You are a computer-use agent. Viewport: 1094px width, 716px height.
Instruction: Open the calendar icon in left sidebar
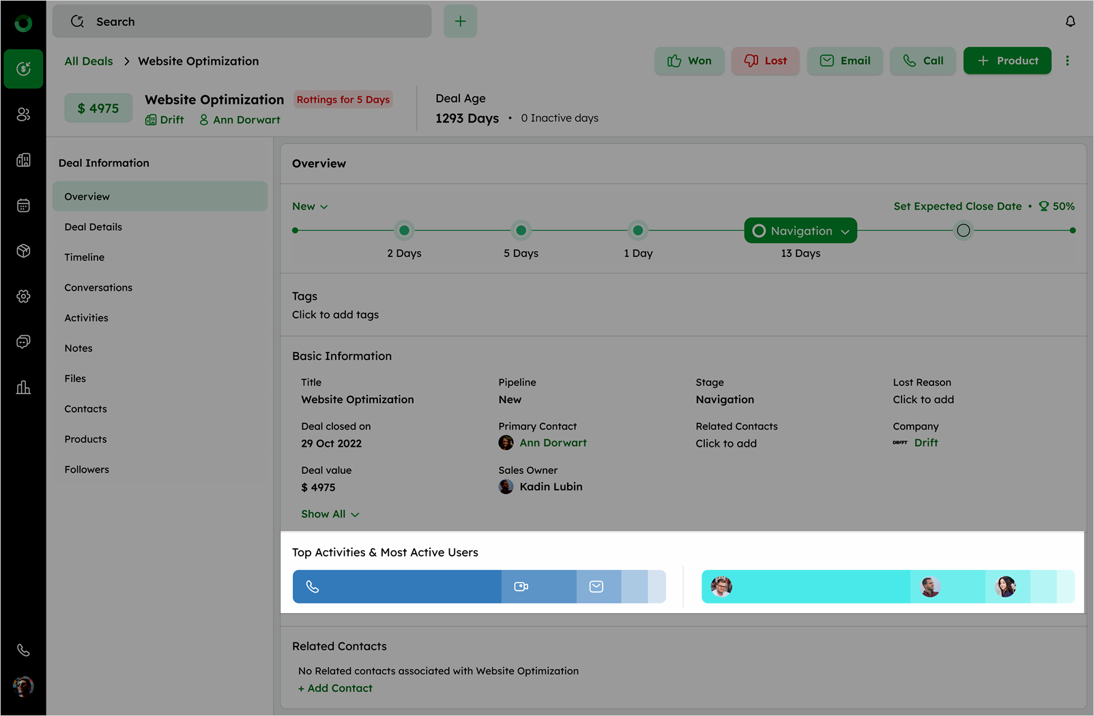(23, 205)
